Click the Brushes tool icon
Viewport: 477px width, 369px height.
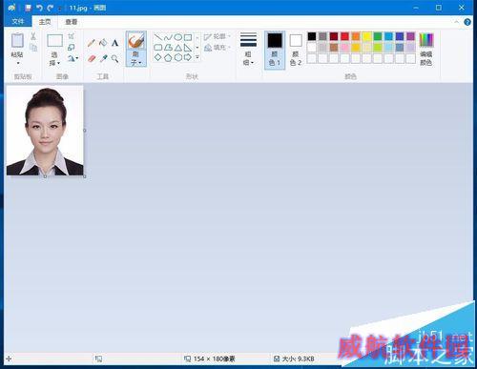136,41
